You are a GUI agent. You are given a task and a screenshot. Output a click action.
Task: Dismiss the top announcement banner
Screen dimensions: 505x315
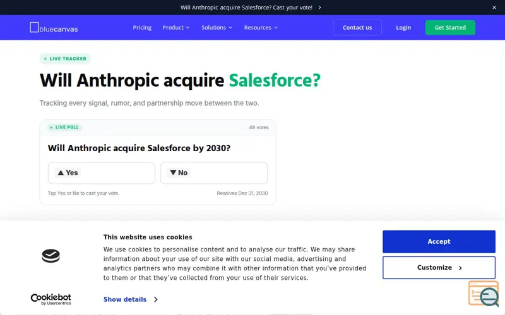pos(494,8)
